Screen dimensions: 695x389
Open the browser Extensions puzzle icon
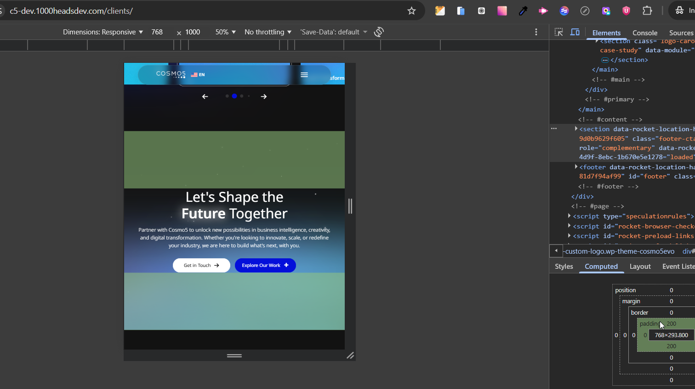tap(647, 11)
